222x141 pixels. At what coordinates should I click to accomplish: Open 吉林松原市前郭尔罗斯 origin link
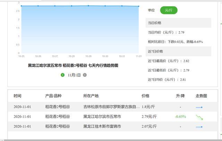[112, 107]
